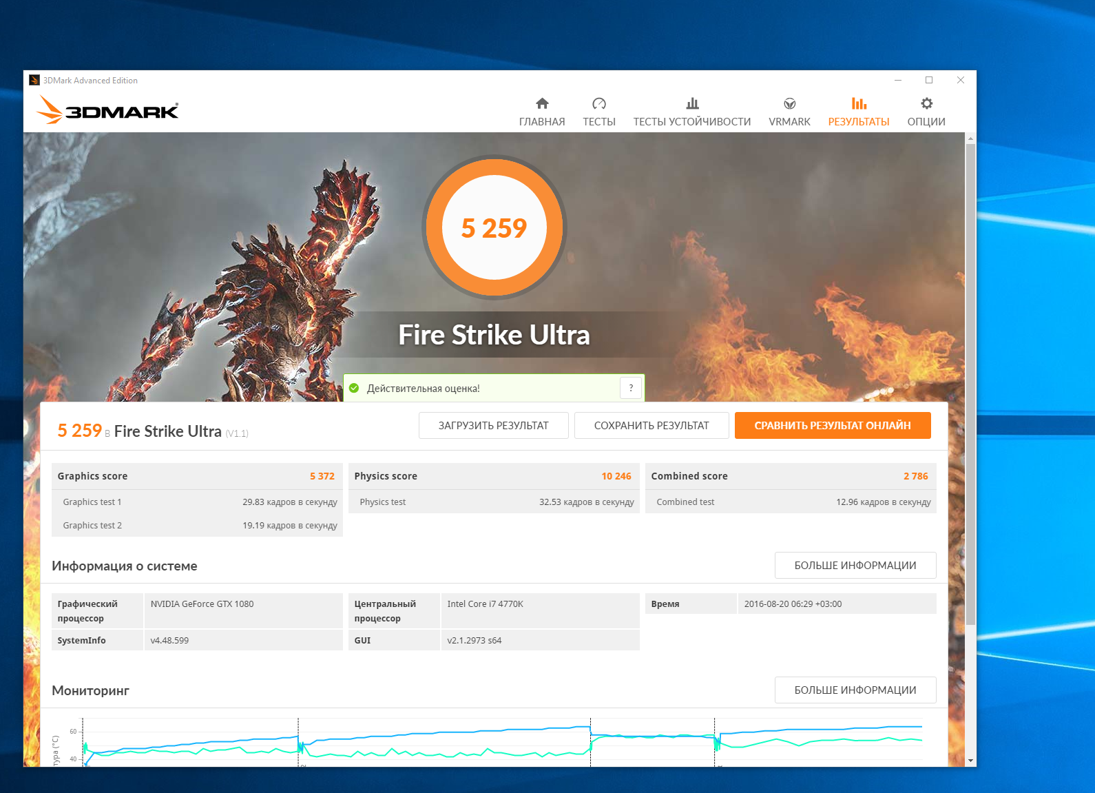1095x793 pixels.
Task: Click ЗАГРУЗИТЬ РЕЗУЛЬТАТ button
Action: click(494, 425)
